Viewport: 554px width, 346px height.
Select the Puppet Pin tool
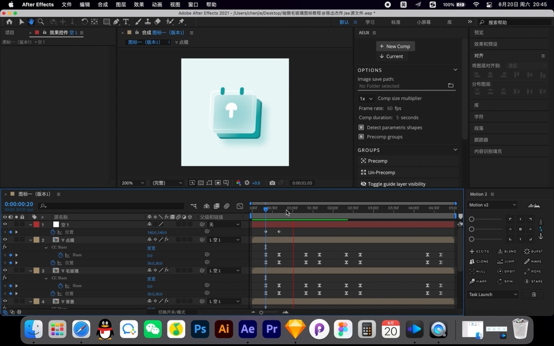click(181, 22)
